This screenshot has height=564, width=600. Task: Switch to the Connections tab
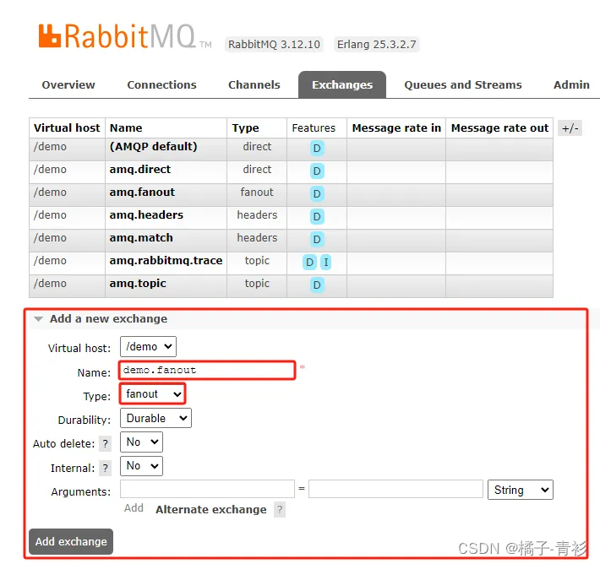(161, 85)
